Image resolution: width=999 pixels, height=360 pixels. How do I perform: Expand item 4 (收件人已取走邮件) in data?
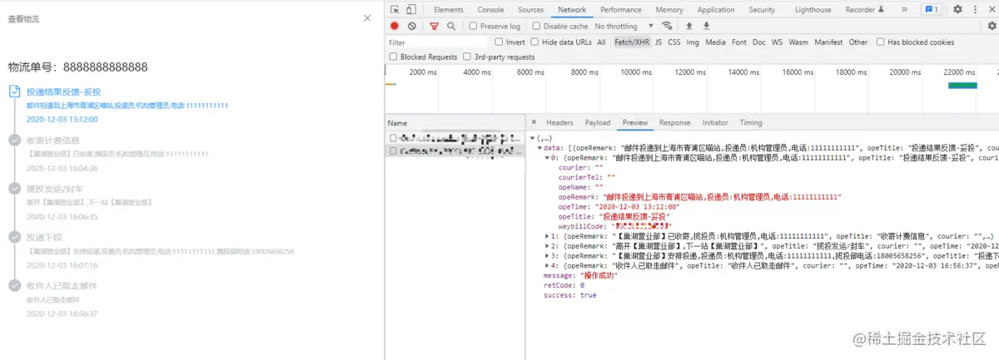pos(547,265)
